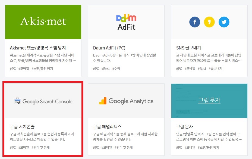
Task: Click the Facebook icon in SNS card
Action: tap(195, 22)
